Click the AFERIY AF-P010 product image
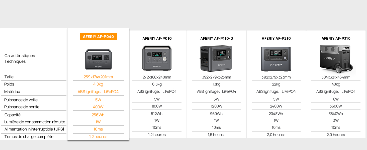 pyautogui.click(x=157, y=58)
